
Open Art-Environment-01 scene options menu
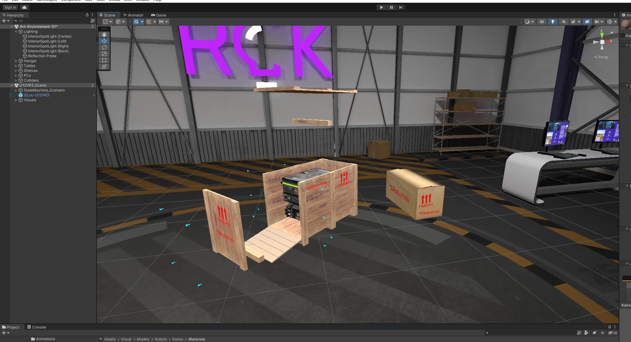tap(93, 27)
